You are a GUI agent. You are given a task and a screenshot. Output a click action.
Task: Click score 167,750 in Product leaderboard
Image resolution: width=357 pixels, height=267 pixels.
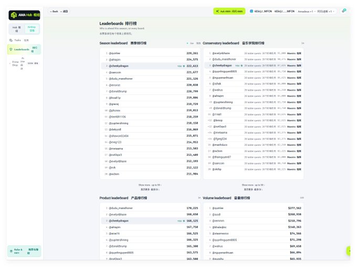pos(192,227)
